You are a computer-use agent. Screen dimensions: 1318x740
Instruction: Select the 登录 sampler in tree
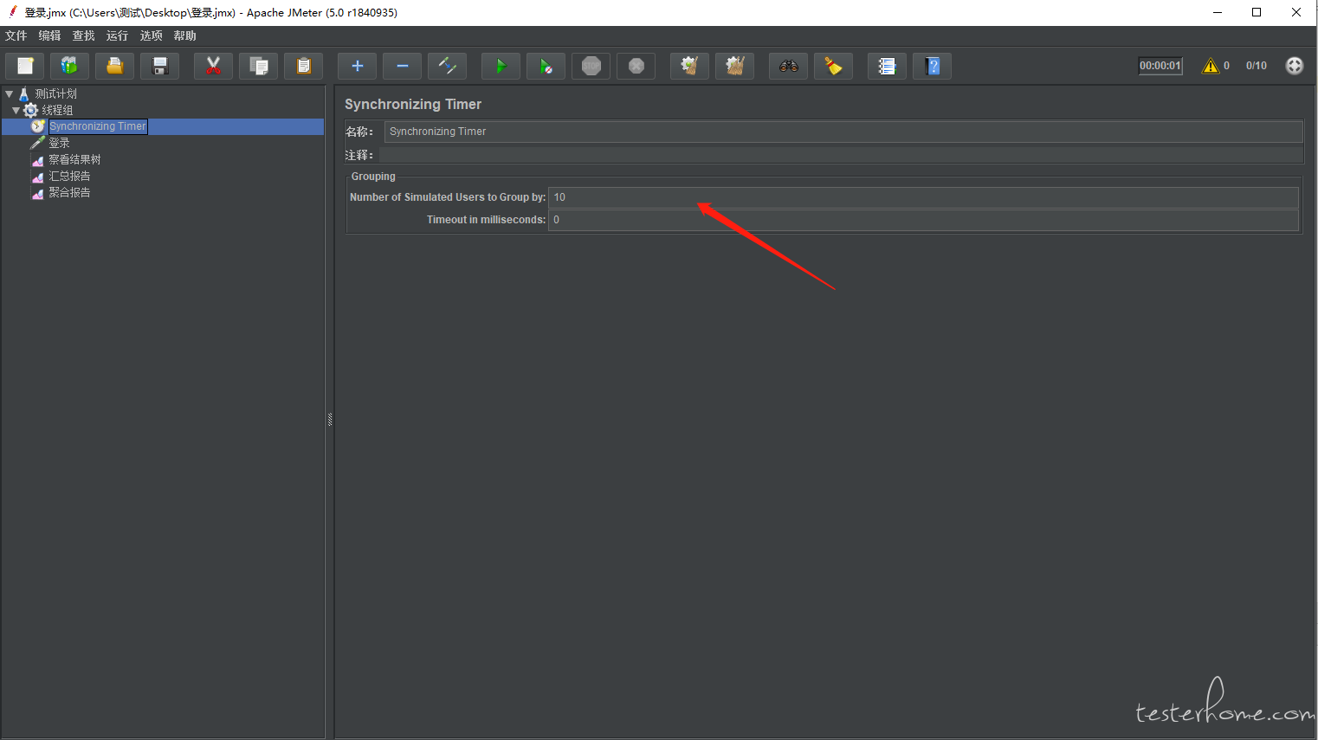point(59,143)
